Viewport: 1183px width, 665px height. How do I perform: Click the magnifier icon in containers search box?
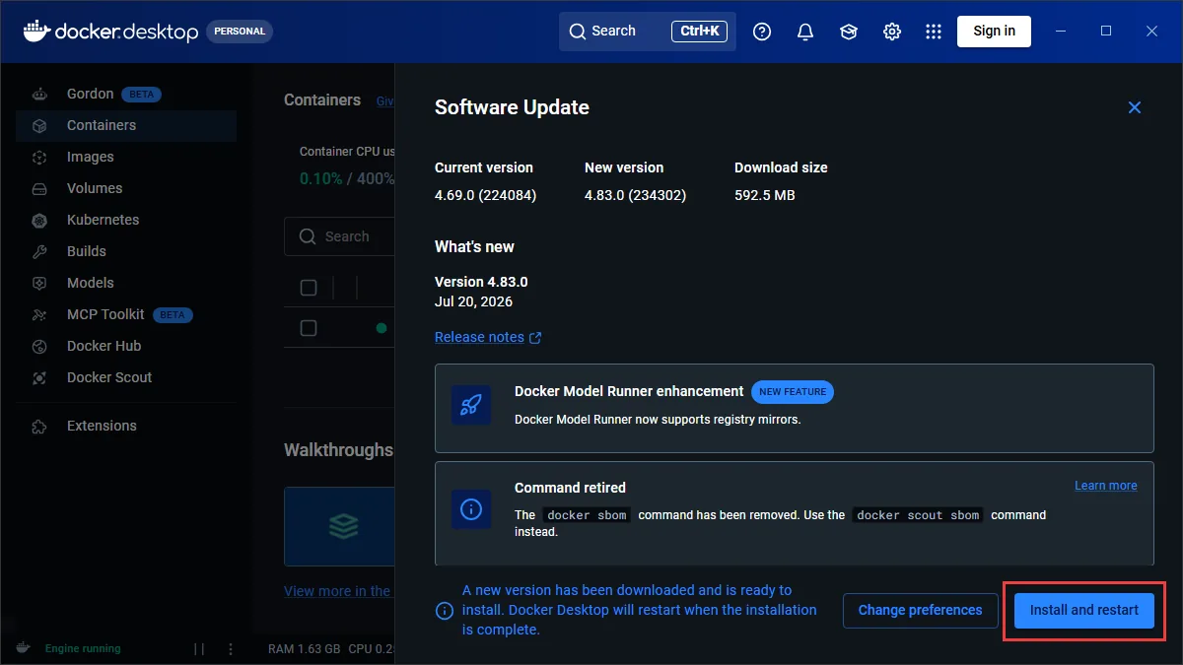click(x=309, y=236)
